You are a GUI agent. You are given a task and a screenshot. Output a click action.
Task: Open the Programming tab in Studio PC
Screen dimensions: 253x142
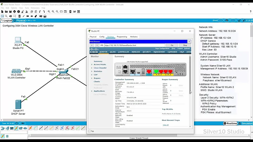pyautogui.click(x=122, y=37)
